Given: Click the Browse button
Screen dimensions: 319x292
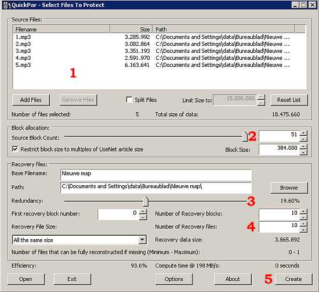Looking at the screenshot, I should [289, 188].
